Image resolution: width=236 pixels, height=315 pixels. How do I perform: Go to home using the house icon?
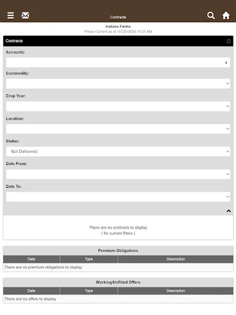pos(226,15)
